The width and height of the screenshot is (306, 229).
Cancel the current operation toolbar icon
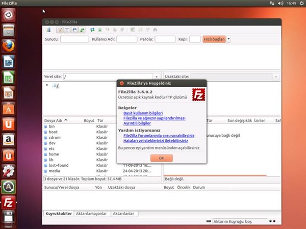click(107, 30)
